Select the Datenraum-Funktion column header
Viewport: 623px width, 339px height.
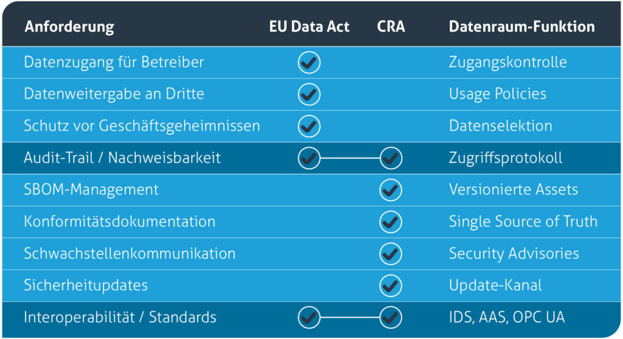click(521, 27)
